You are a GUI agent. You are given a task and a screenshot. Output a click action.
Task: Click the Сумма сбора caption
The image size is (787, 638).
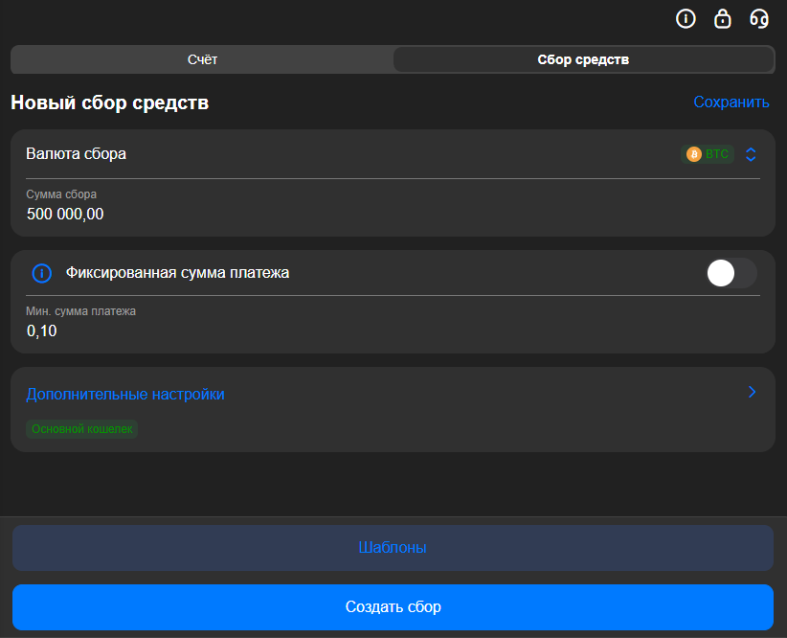pos(61,194)
